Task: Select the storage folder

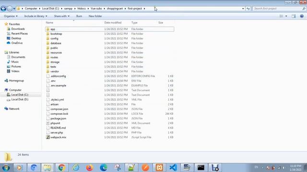Action: click(110, 62)
